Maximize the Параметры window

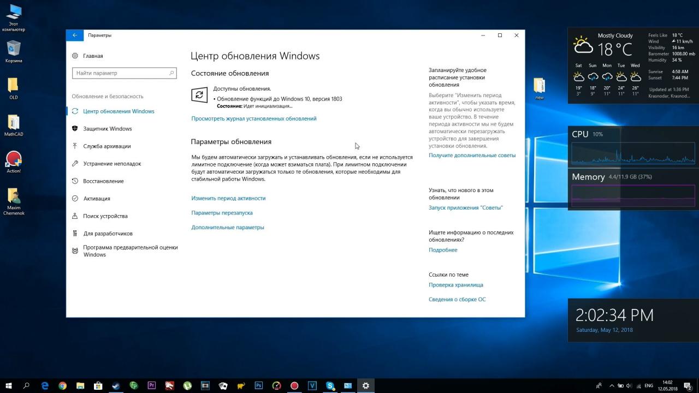point(500,35)
